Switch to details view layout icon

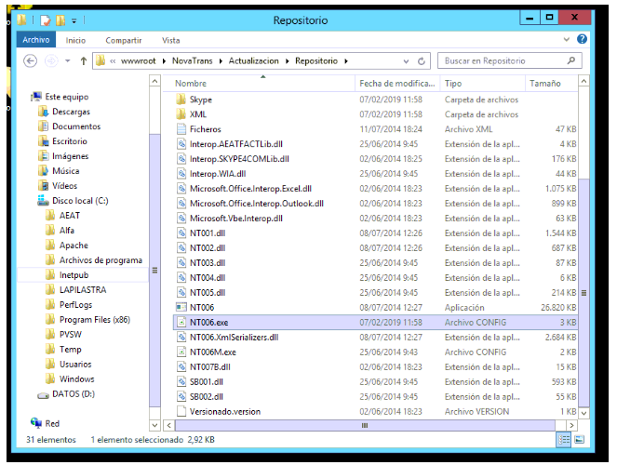563,440
